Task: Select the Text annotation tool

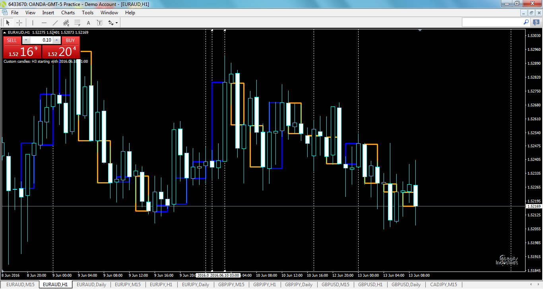Action: tap(88, 23)
